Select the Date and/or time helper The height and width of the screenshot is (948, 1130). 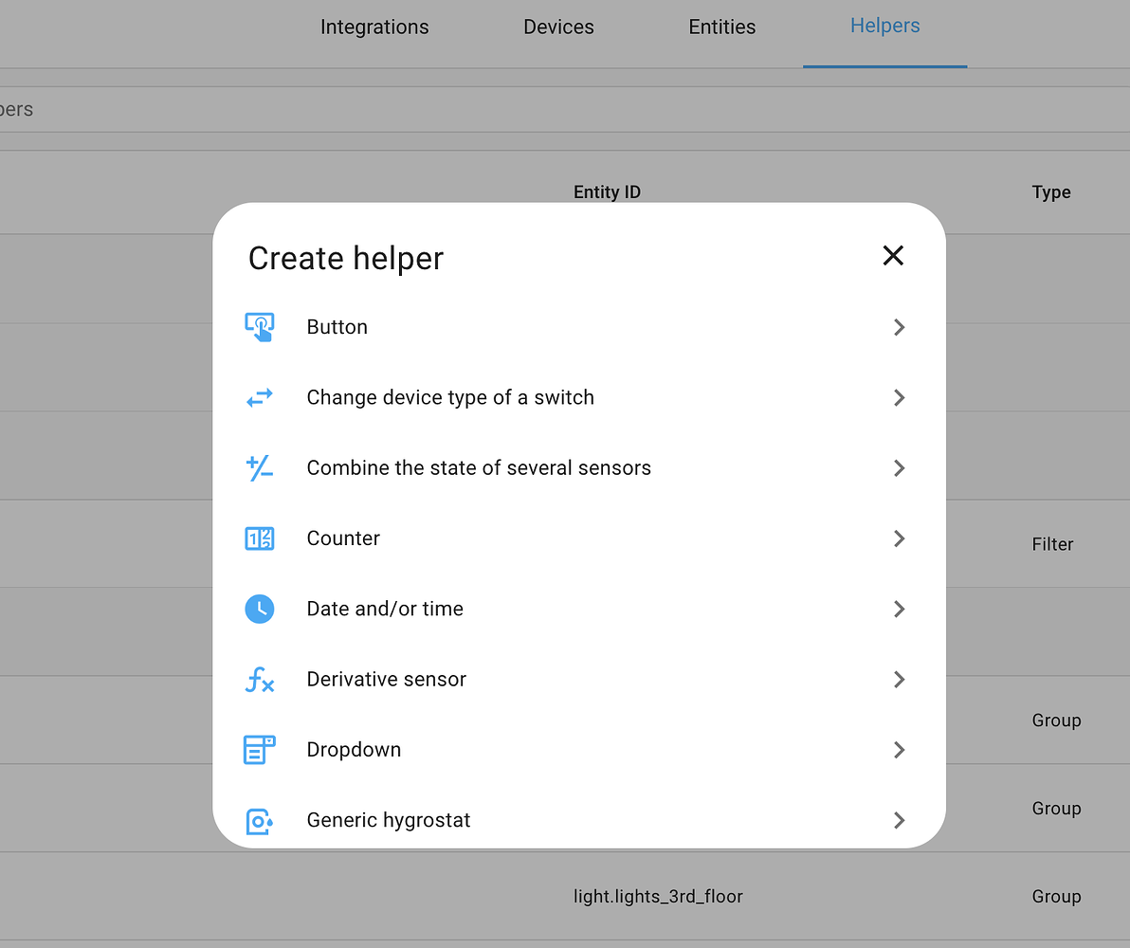385,609
